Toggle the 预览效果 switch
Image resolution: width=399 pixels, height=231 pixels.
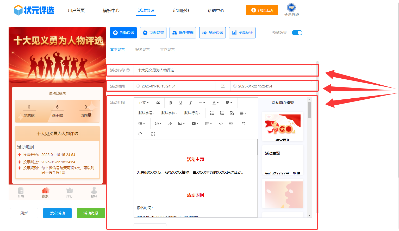(297, 33)
